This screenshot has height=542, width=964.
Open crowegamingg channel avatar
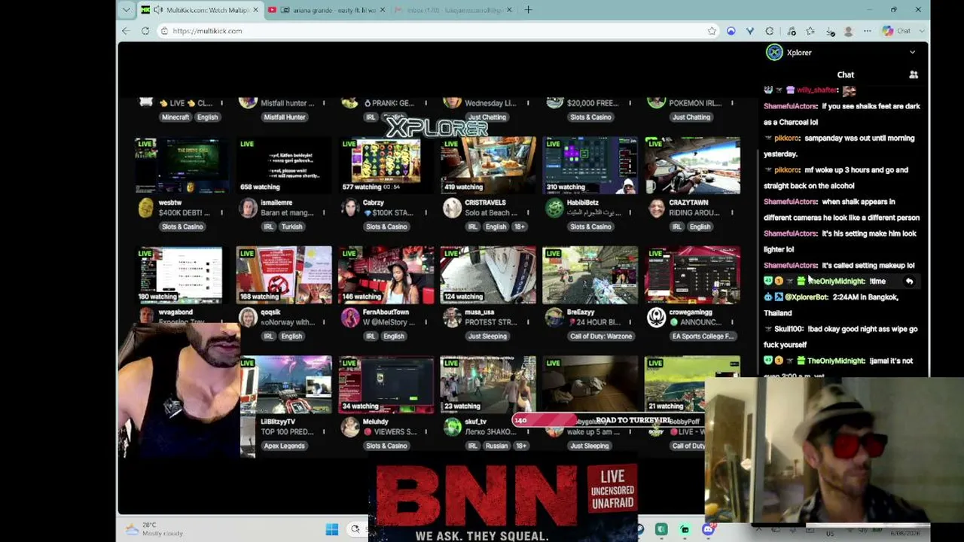coord(656,317)
